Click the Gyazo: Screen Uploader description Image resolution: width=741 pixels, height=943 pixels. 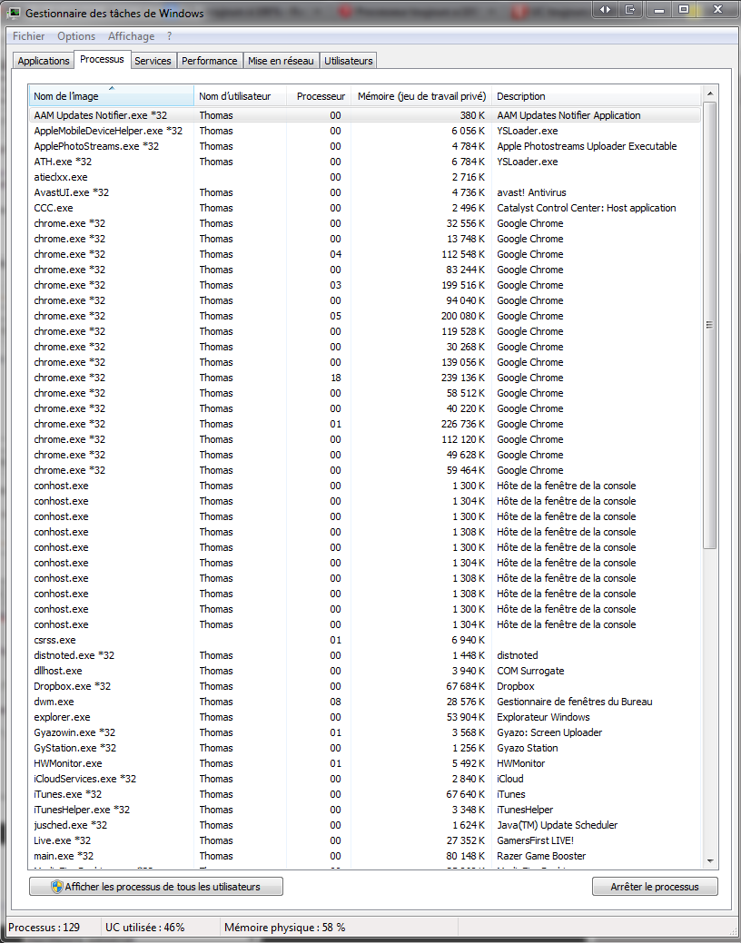pos(549,732)
